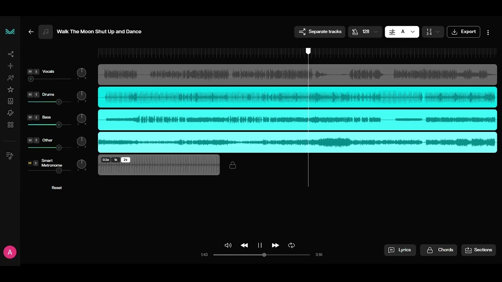This screenshot has height=282, width=502.
Task: Click the Vocals pan knob
Action: (81, 72)
